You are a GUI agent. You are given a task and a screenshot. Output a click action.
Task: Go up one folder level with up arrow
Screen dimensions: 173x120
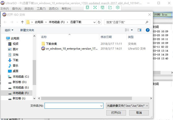(22, 22)
